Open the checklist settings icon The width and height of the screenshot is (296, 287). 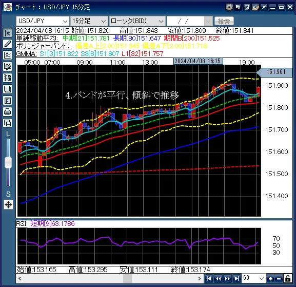8,101
